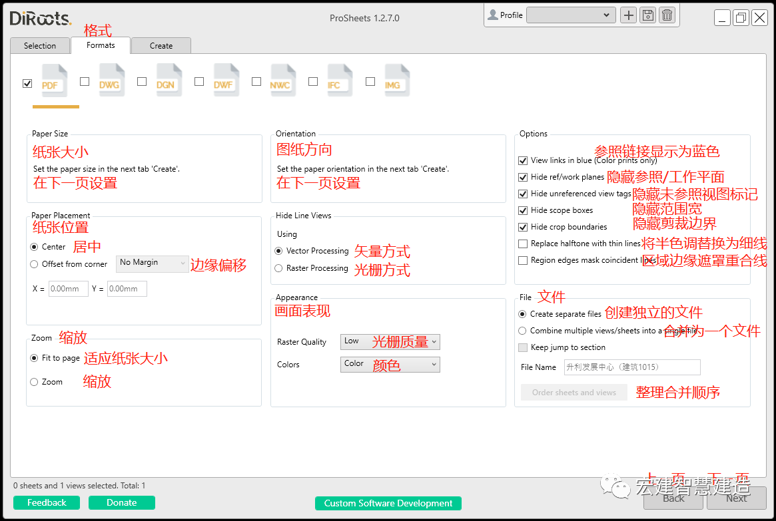Screen dimensions: 776x521
Task: Switch to the Formats tab
Action: pos(101,45)
